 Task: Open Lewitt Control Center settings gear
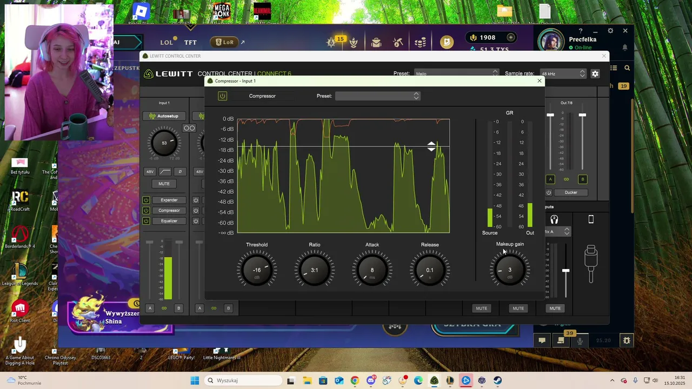point(595,73)
